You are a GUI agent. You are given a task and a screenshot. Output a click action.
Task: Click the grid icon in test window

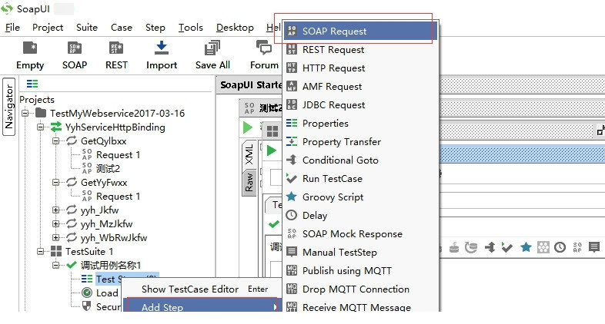[x=272, y=131]
